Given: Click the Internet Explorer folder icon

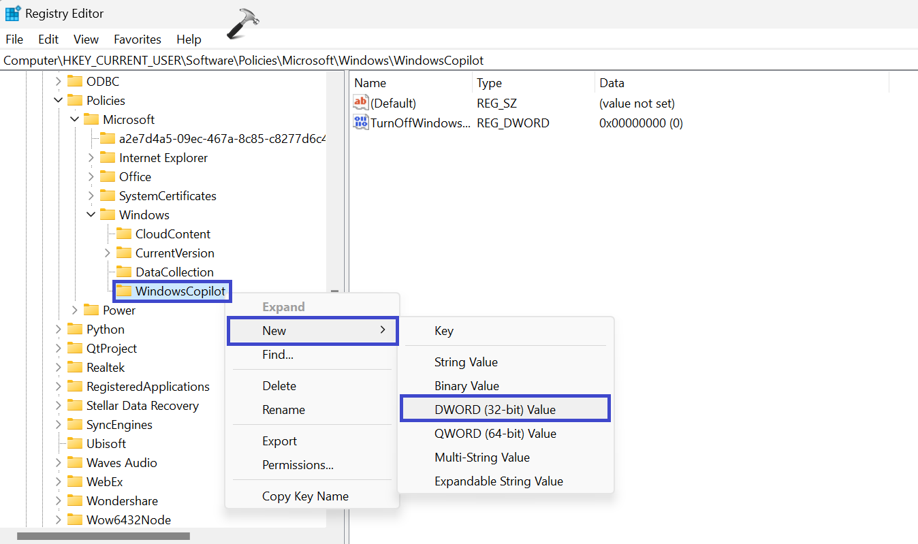Looking at the screenshot, I should [x=108, y=158].
